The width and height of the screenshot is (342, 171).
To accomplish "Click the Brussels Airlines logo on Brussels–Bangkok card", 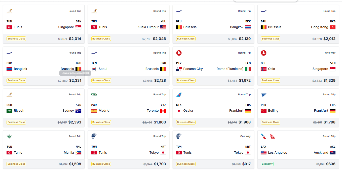I will (x=179, y=11).
